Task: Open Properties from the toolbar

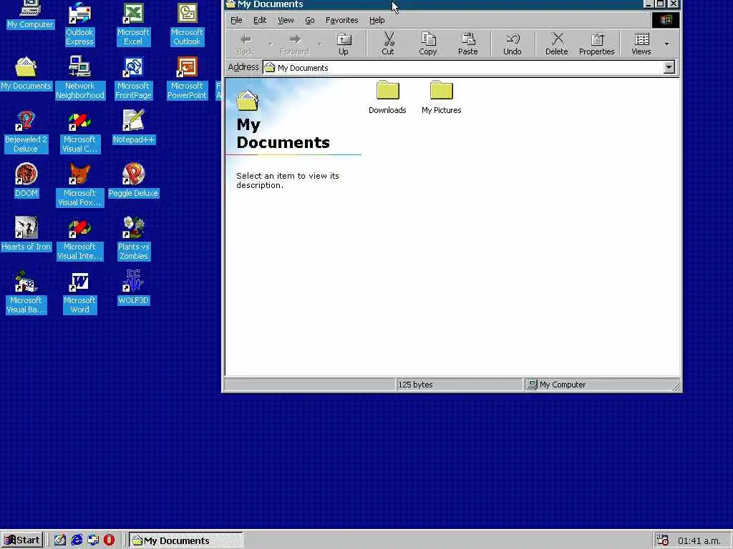Action: (596, 44)
